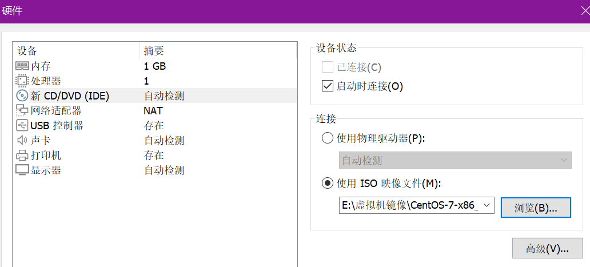Uncheck 启动时连接(O) connect at power on

point(328,86)
